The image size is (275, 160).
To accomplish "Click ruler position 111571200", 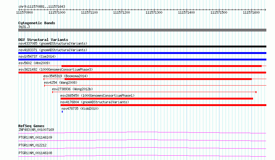I will (x=121, y=12).
